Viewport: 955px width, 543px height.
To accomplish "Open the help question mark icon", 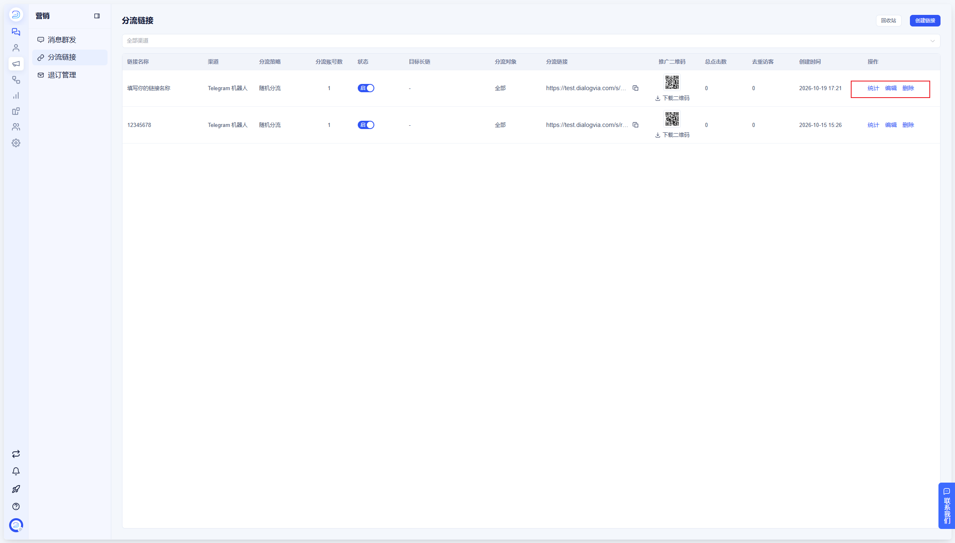I will (x=16, y=507).
